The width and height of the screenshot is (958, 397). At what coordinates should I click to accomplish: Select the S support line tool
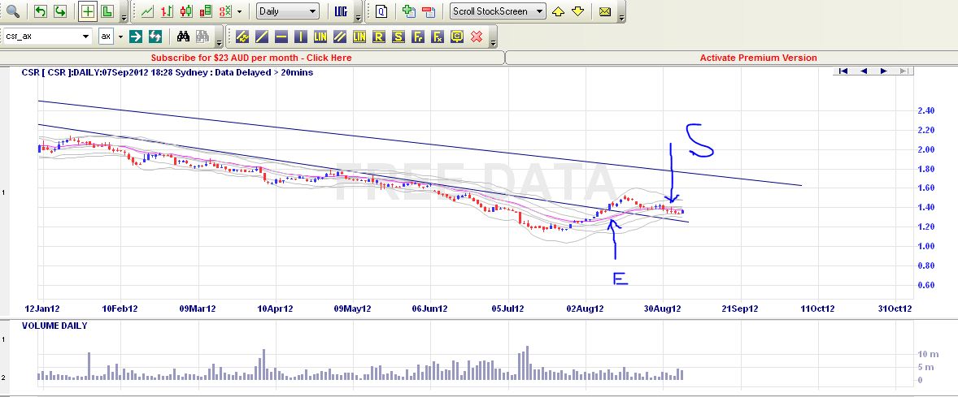pyautogui.click(x=398, y=37)
